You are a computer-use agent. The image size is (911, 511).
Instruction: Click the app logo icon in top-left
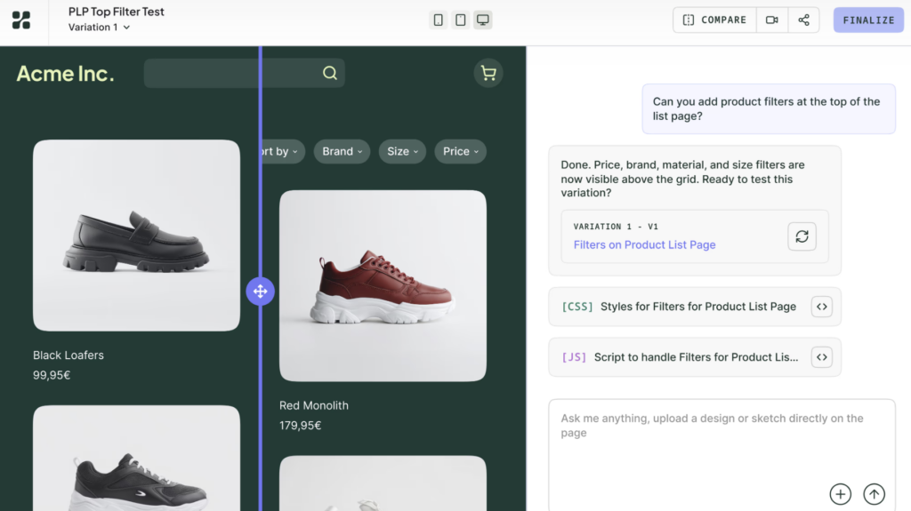click(x=21, y=20)
